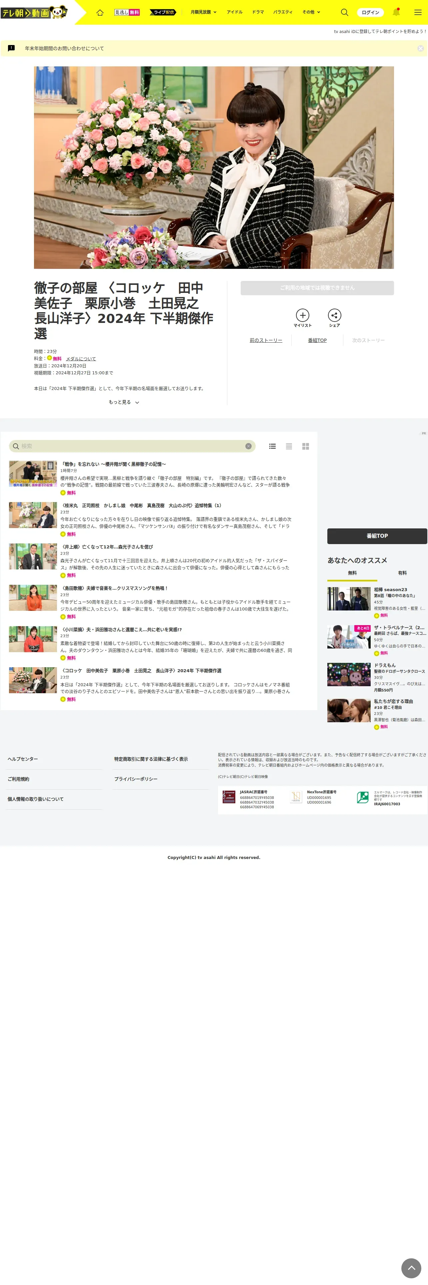The image size is (428, 1285).
Task: Open 番組TOP link under share
Action: click(317, 340)
